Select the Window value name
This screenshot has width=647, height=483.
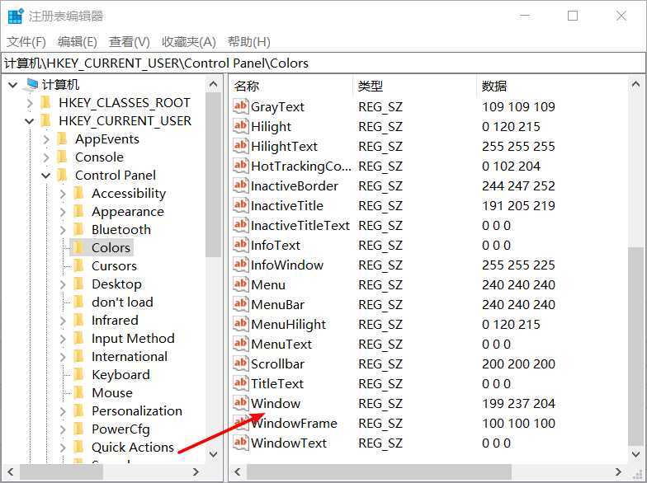point(276,403)
